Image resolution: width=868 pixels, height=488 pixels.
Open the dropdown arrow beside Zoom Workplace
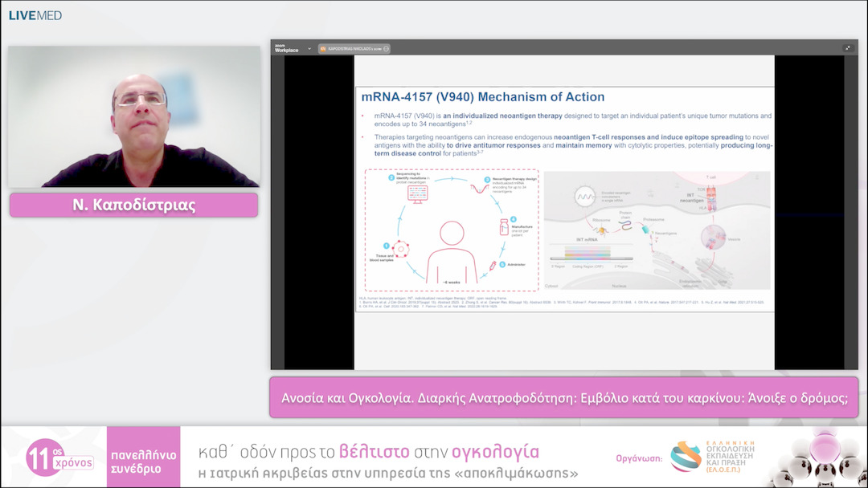click(309, 49)
